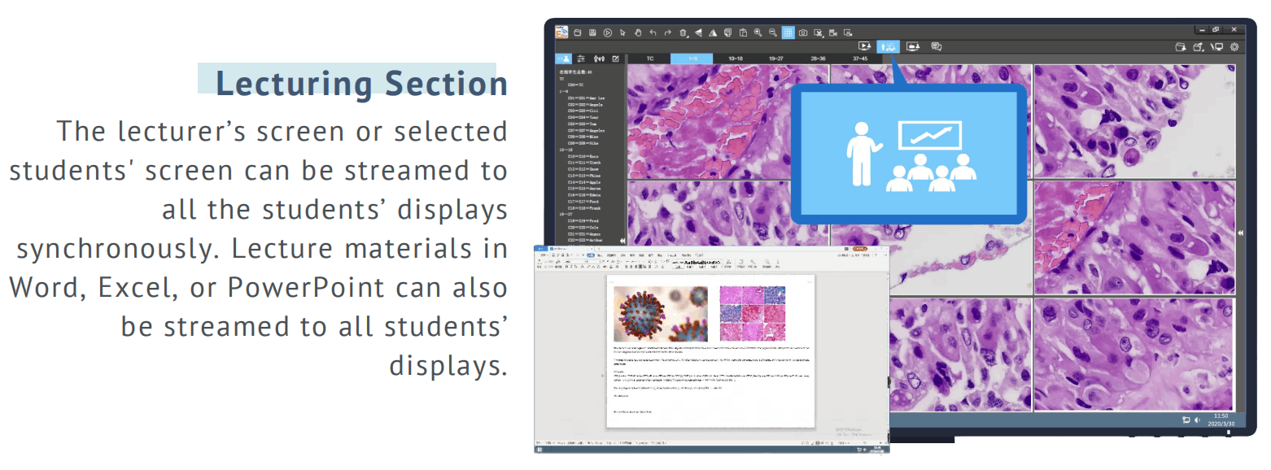This screenshot has width=1271, height=470.
Task: Select the hand pan tool
Action: pos(638,33)
